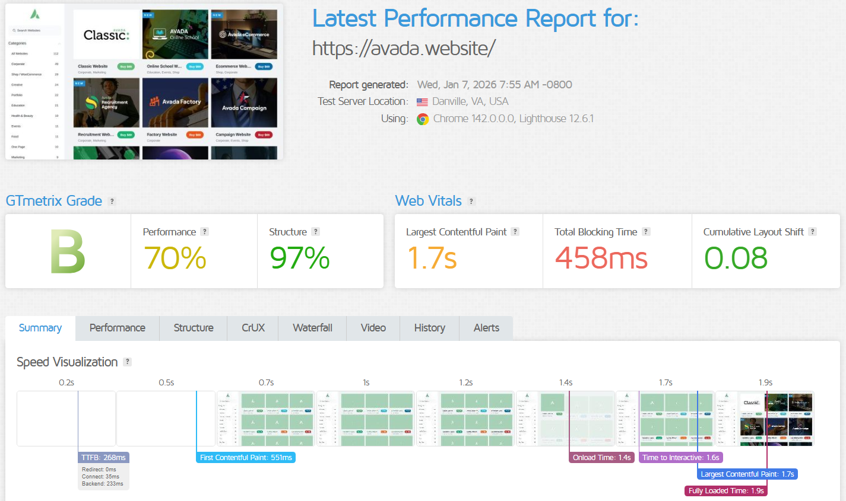This screenshot has width=846, height=501.
Task: Select the First Contentful Paint: 551ms marker
Action: (246, 458)
